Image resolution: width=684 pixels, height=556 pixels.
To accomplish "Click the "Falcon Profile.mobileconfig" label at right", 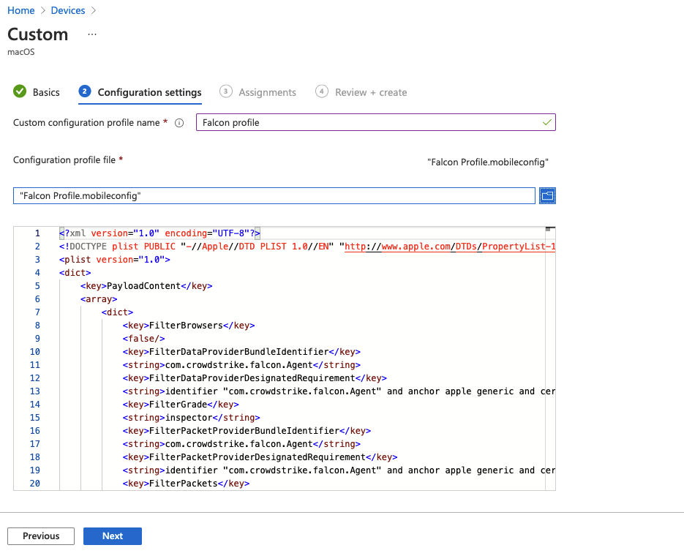I will [488, 162].
